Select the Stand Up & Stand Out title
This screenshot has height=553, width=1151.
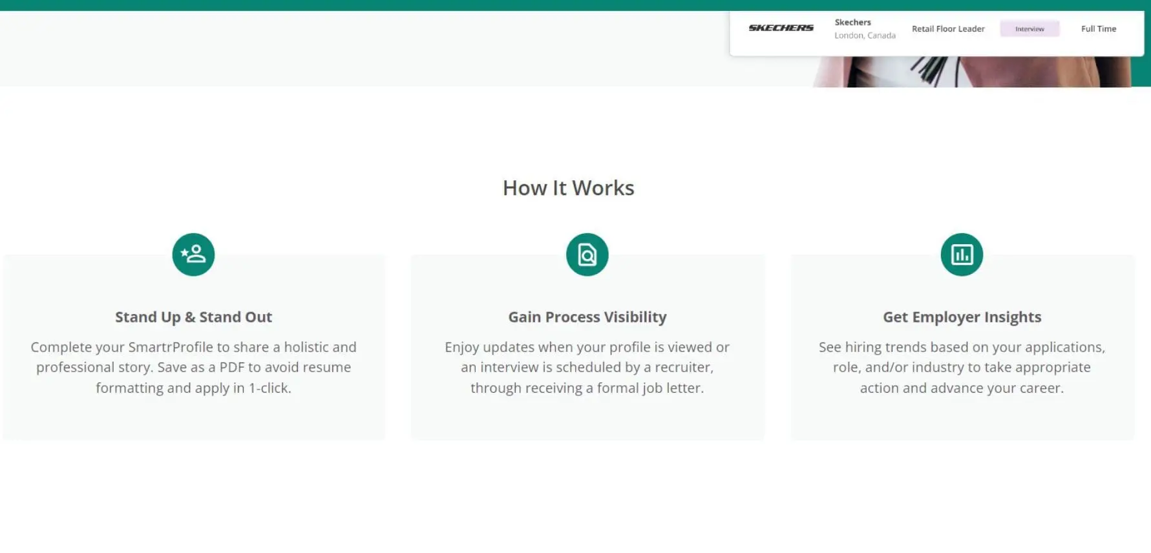tap(193, 317)
